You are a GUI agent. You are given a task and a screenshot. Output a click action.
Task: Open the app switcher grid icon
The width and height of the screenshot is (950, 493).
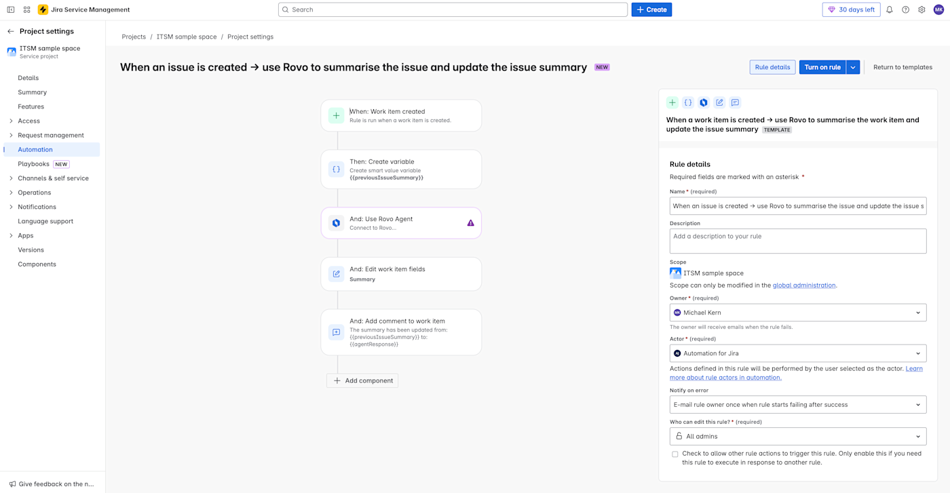click(x=27, y=10)
